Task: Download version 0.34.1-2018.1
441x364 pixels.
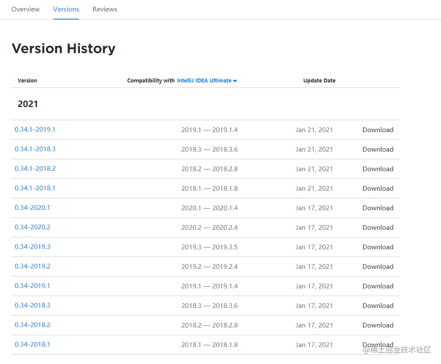Action: [x=378, y=188]
